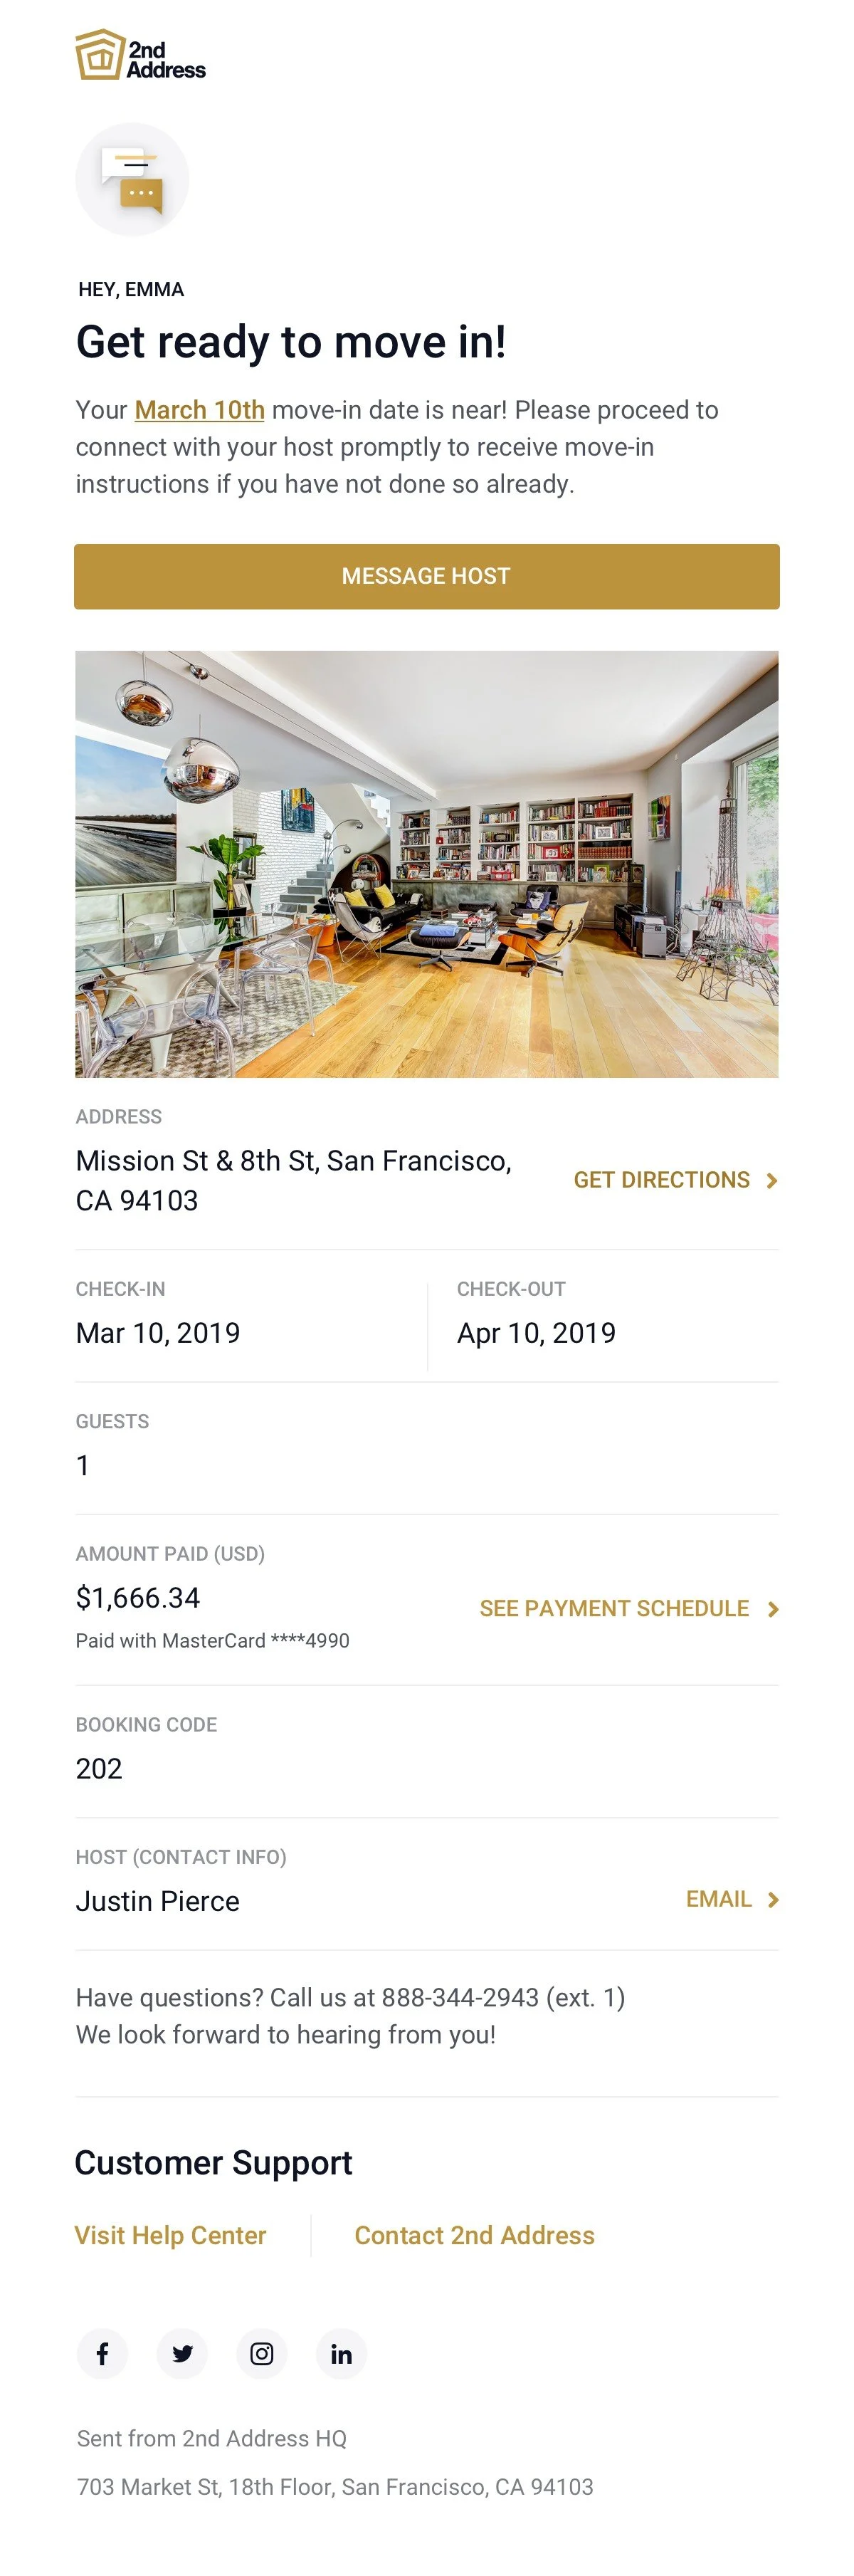The height and width of the screenshot is (2576, 854).
Task: Click the 703 Market St footer address
Action: click(x=335, y=2486)
